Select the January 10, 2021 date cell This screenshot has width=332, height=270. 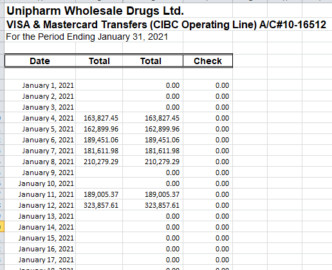(x=40, y=183)
